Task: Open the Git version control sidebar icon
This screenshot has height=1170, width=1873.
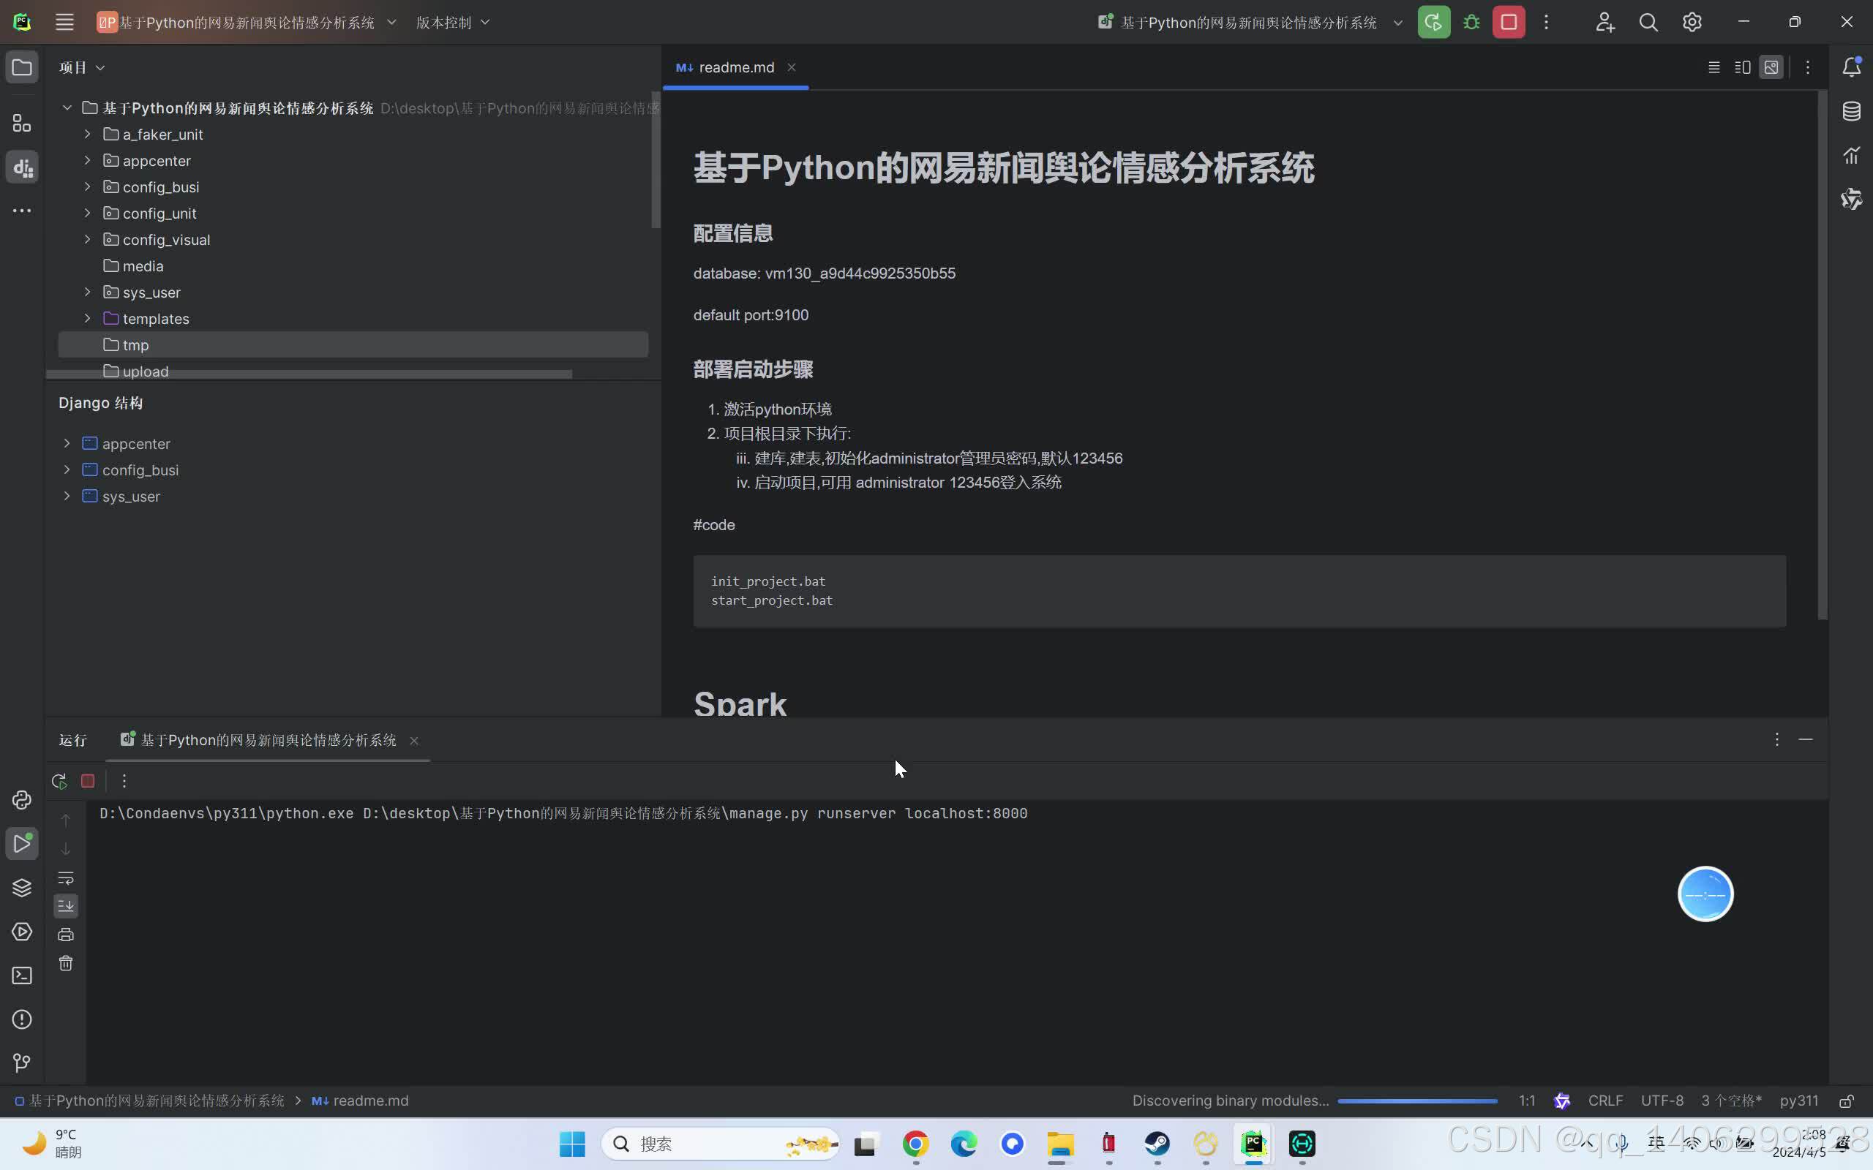Action: (x=22, y=1063)
